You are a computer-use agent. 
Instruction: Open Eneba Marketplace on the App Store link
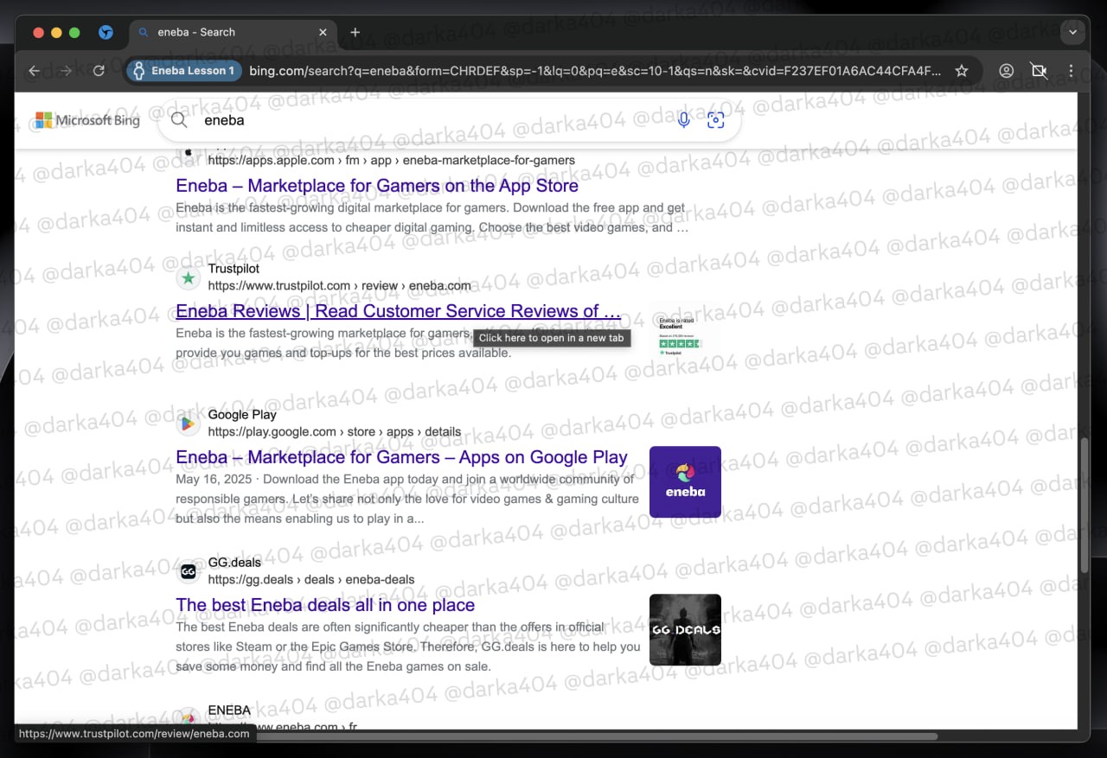377,185
